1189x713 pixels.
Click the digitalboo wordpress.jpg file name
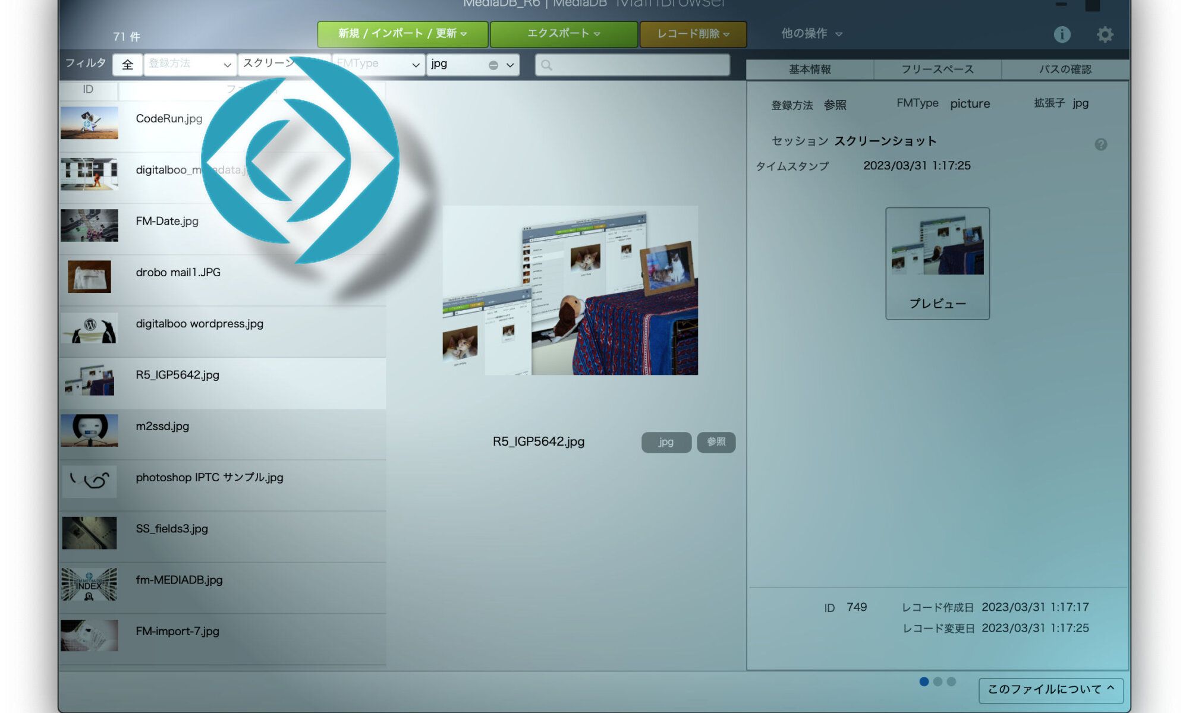[199, 324]
